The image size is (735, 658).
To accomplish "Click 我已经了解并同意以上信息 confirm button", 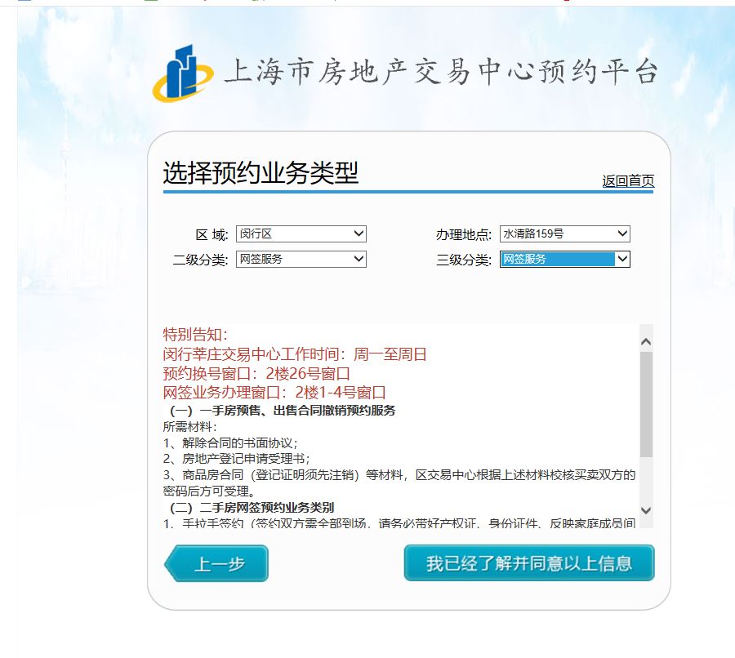I will [528, 563].
